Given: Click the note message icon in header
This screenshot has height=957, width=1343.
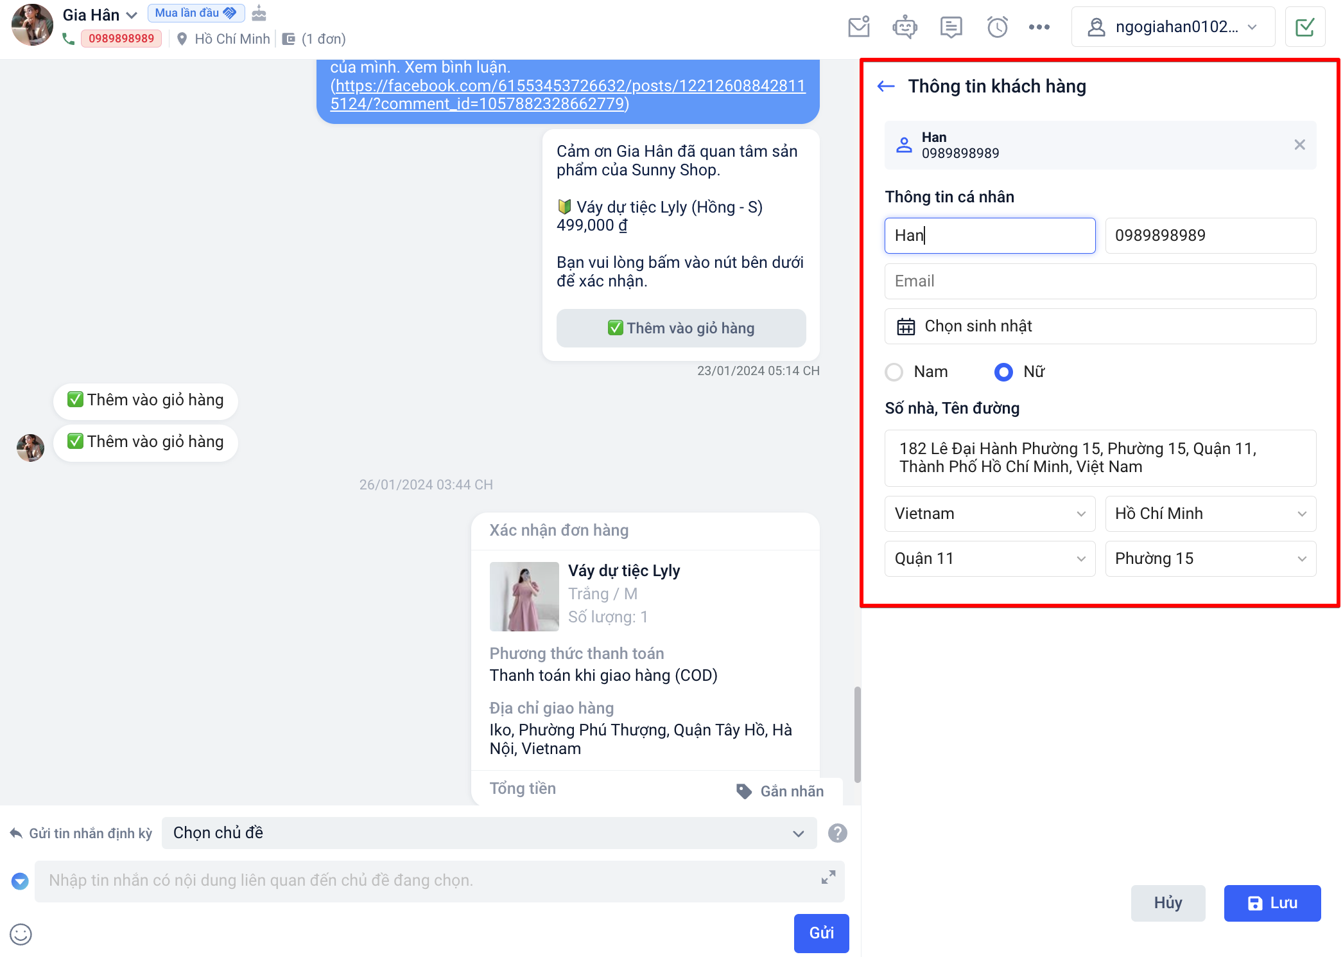Looking at the screenshot, I should [x=951, y=27].
